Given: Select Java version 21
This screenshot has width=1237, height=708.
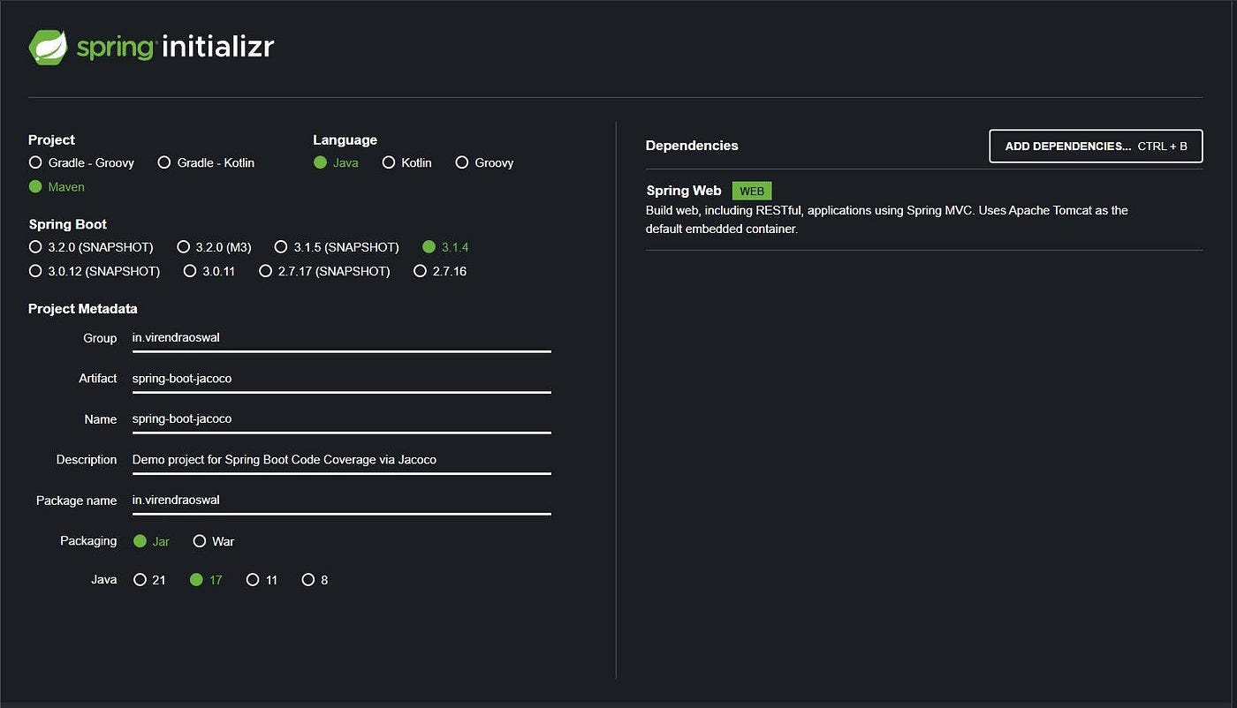Looking at the screenshot, I should (x=148, y=580).
